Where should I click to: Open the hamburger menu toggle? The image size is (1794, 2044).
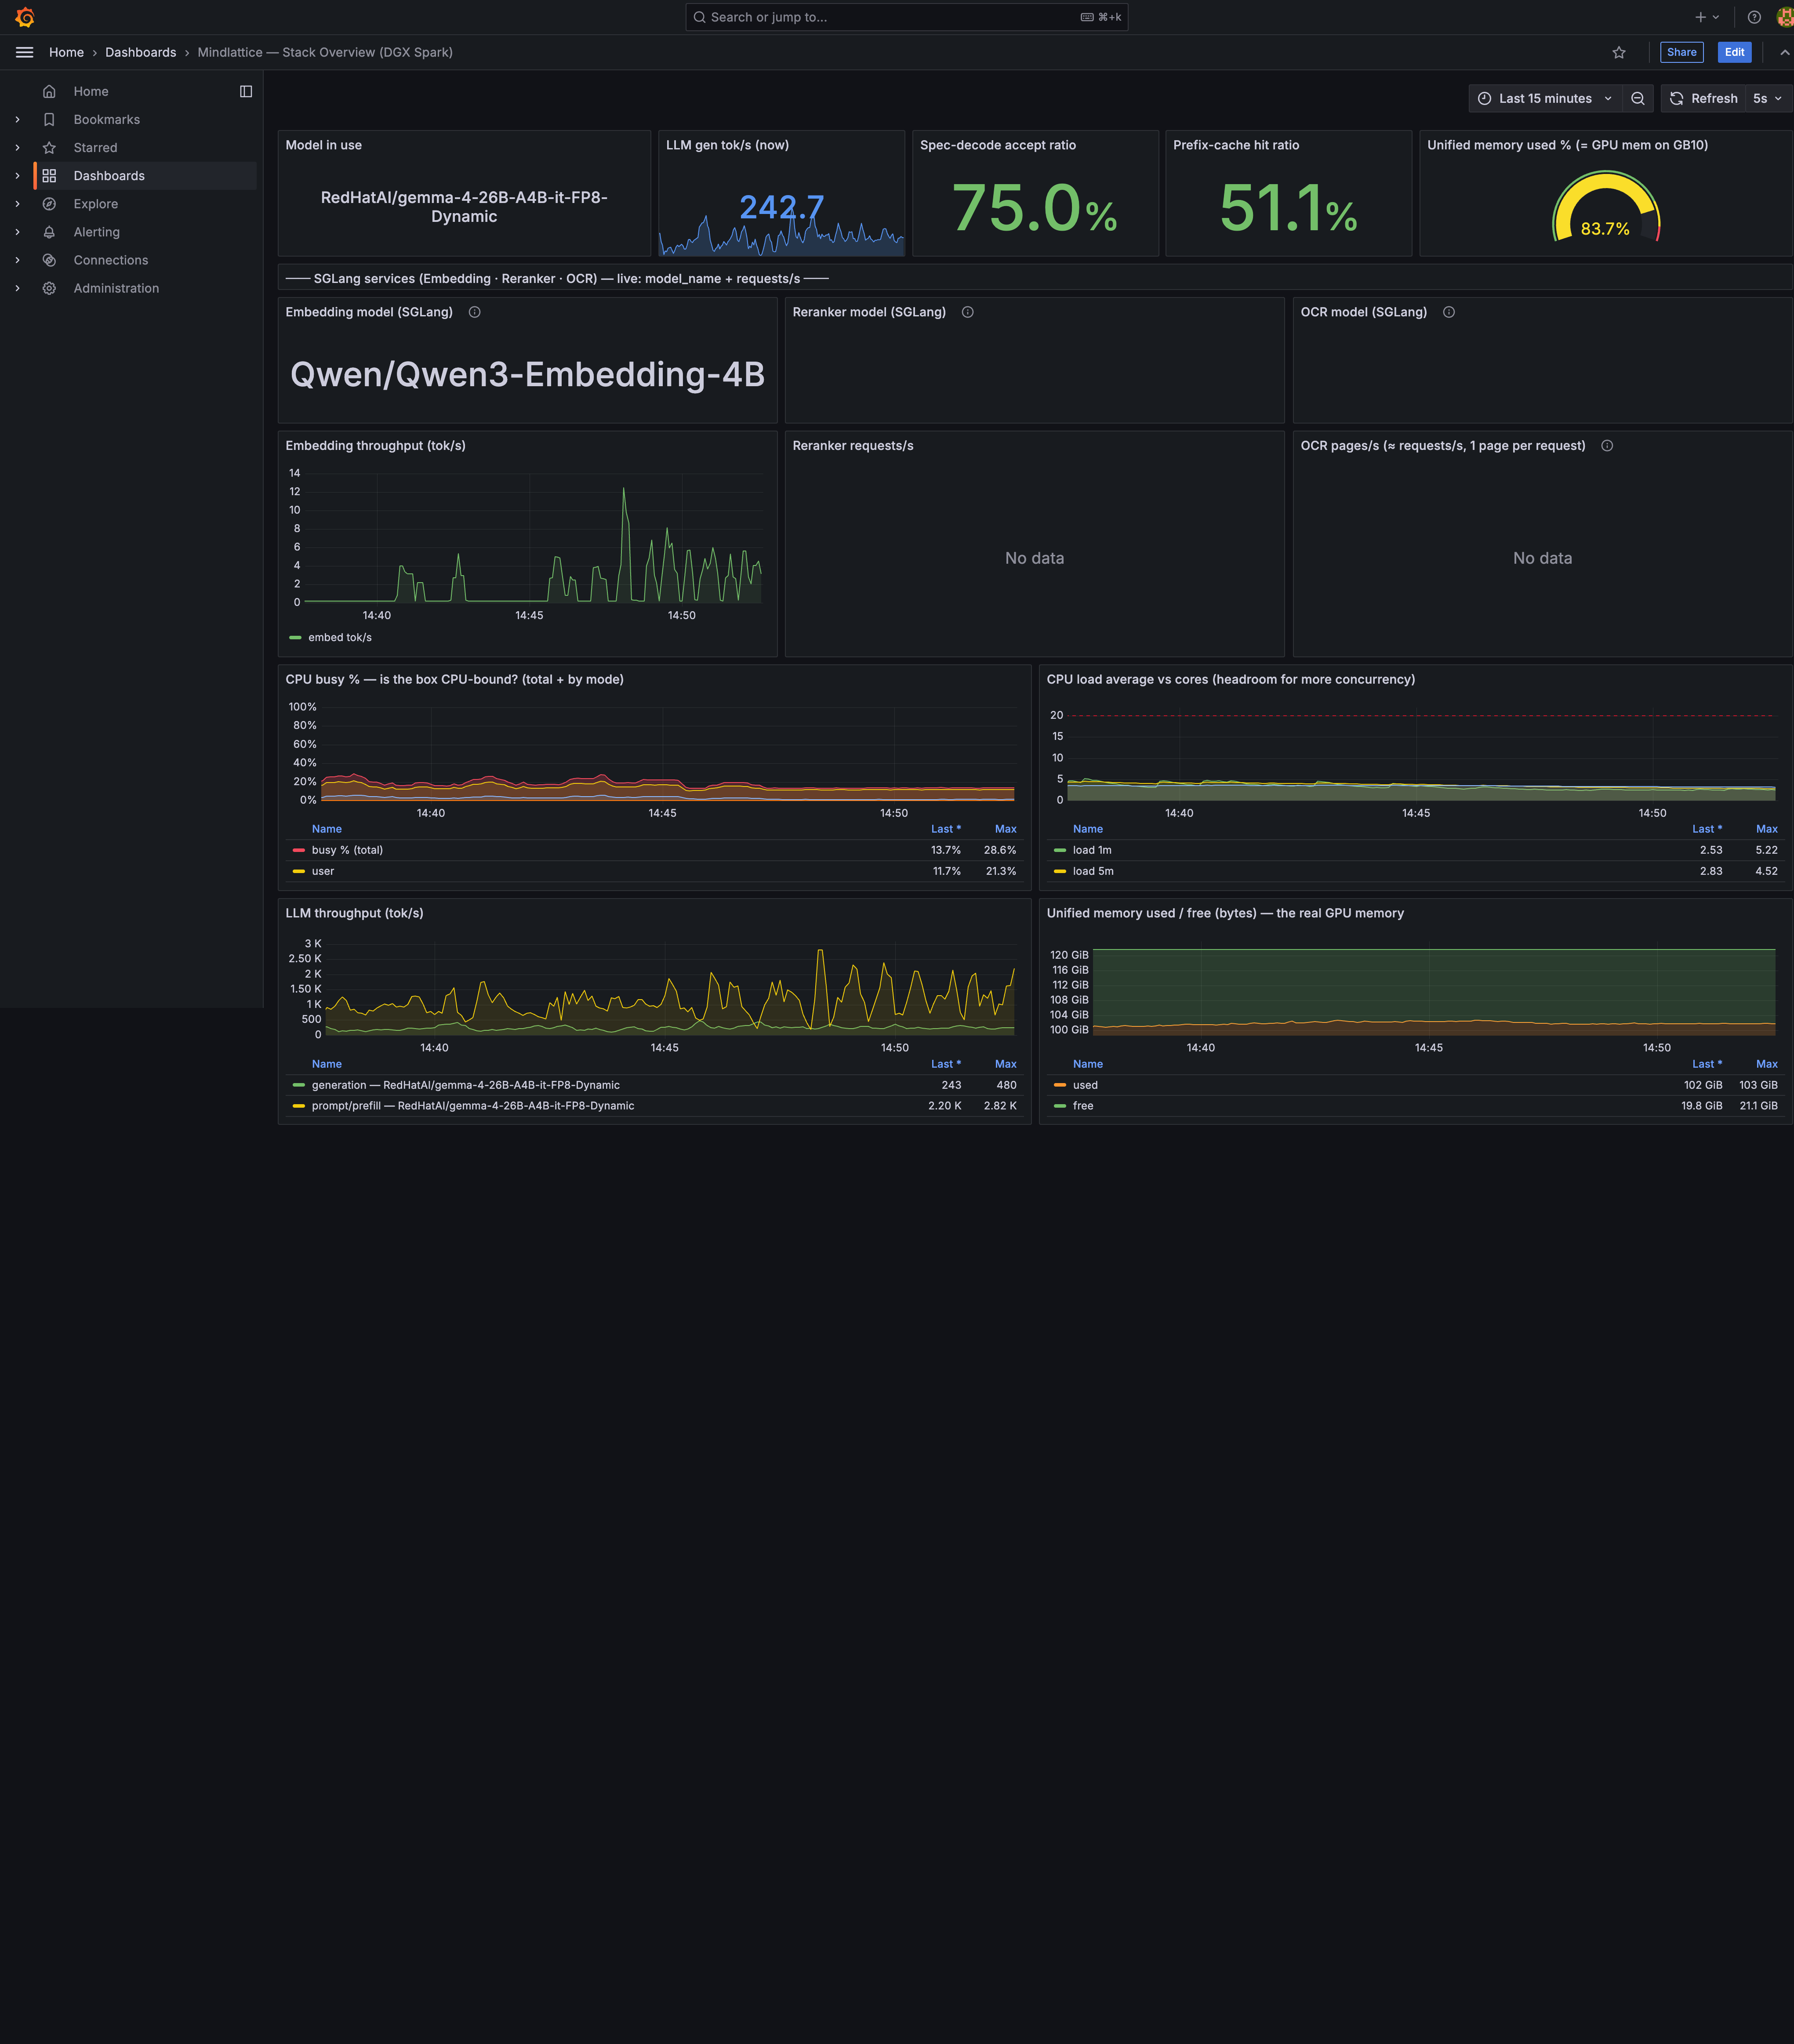point(25,52)
